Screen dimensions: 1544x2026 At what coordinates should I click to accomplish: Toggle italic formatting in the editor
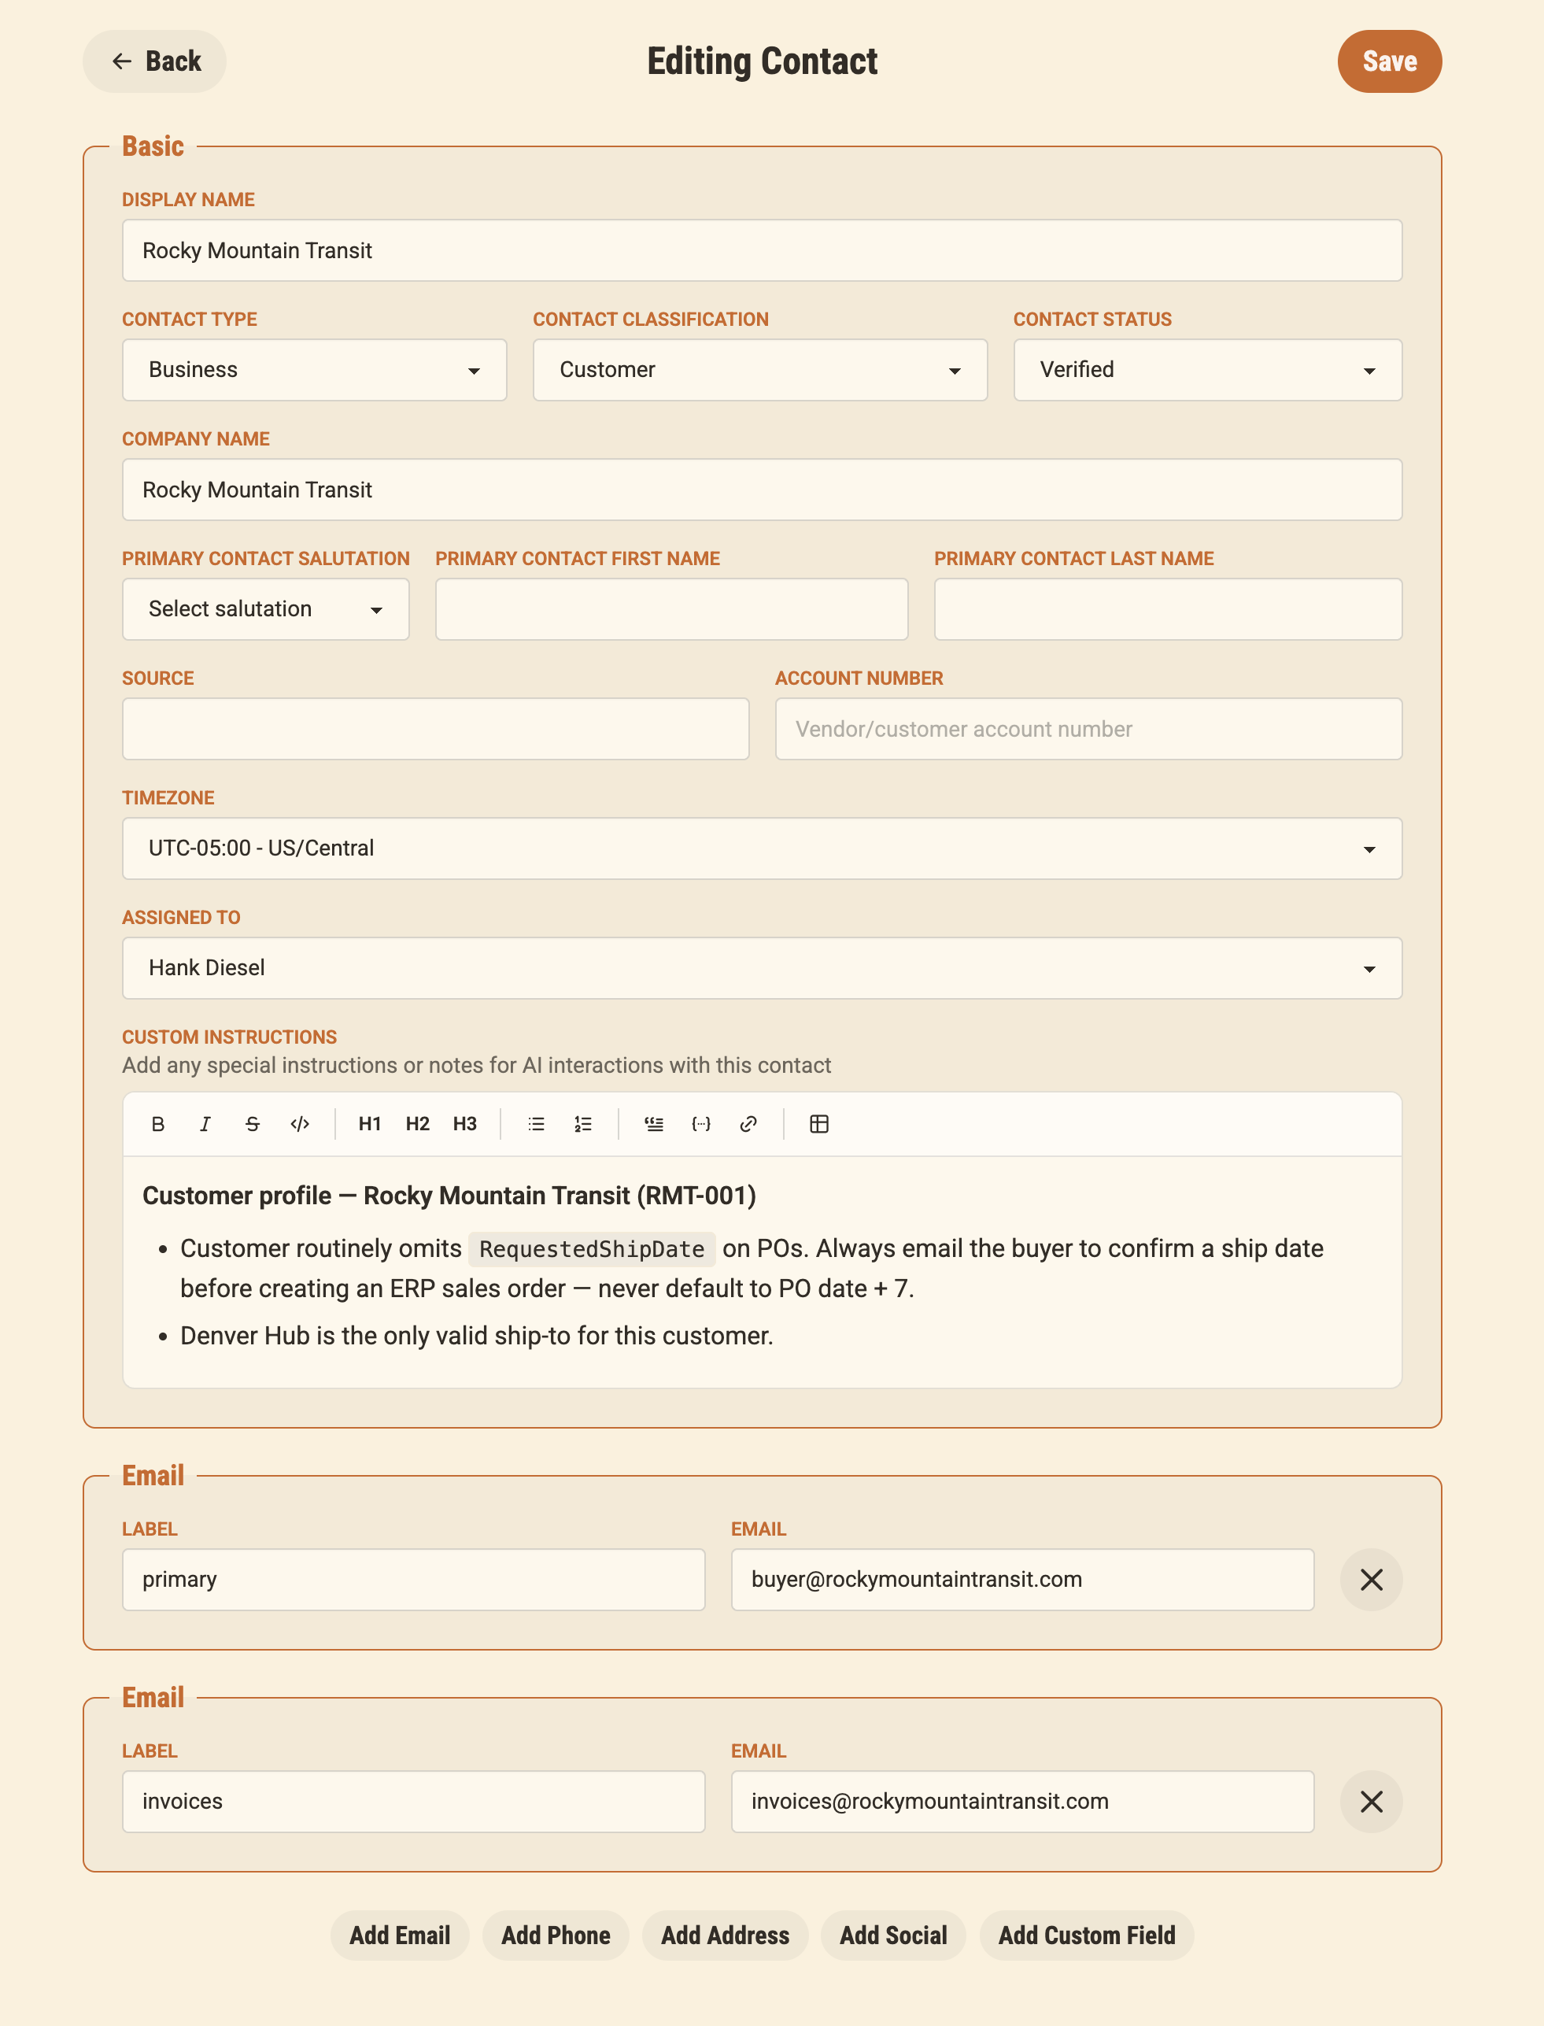tap(205, 1123)
